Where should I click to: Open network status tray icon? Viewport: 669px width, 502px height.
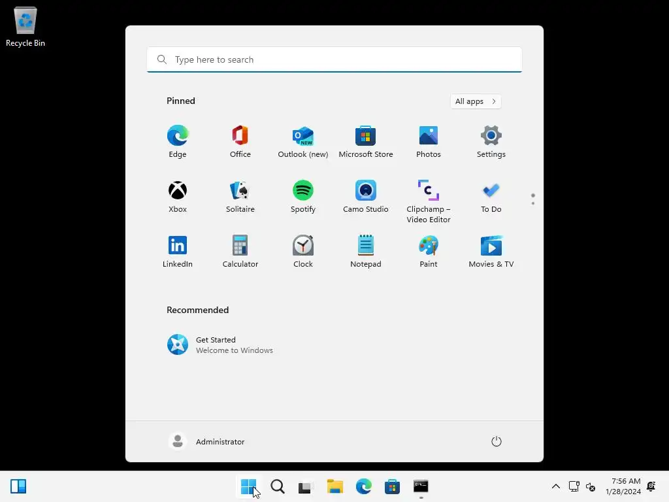click(x=574, y=486)
